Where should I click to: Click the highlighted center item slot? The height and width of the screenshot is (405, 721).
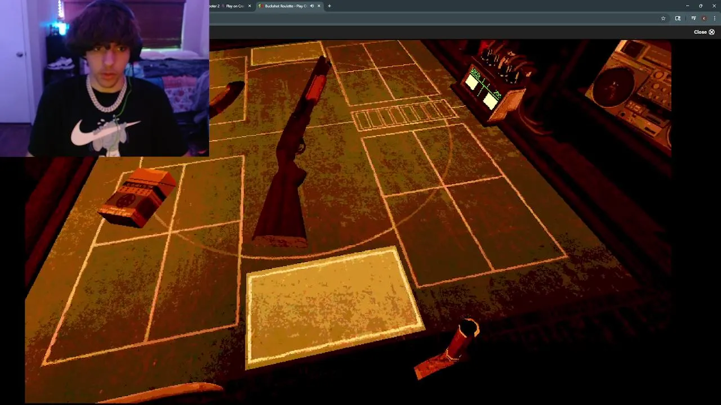(x=334, y=307)
